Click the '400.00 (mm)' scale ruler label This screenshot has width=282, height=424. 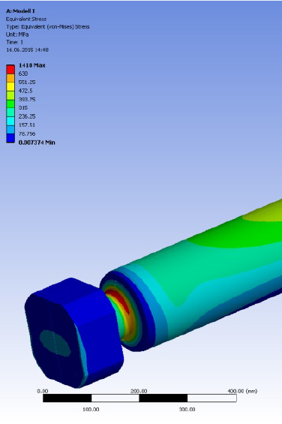tap(242, 391)
